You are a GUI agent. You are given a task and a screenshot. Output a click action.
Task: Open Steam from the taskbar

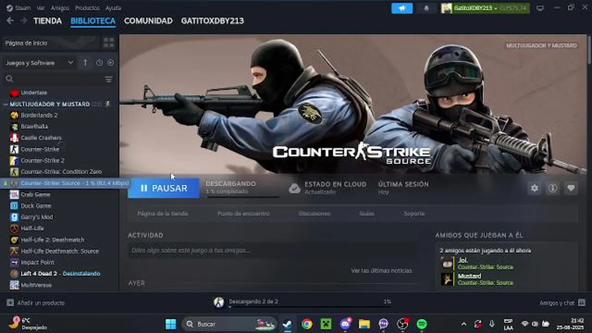pos(287,324)
